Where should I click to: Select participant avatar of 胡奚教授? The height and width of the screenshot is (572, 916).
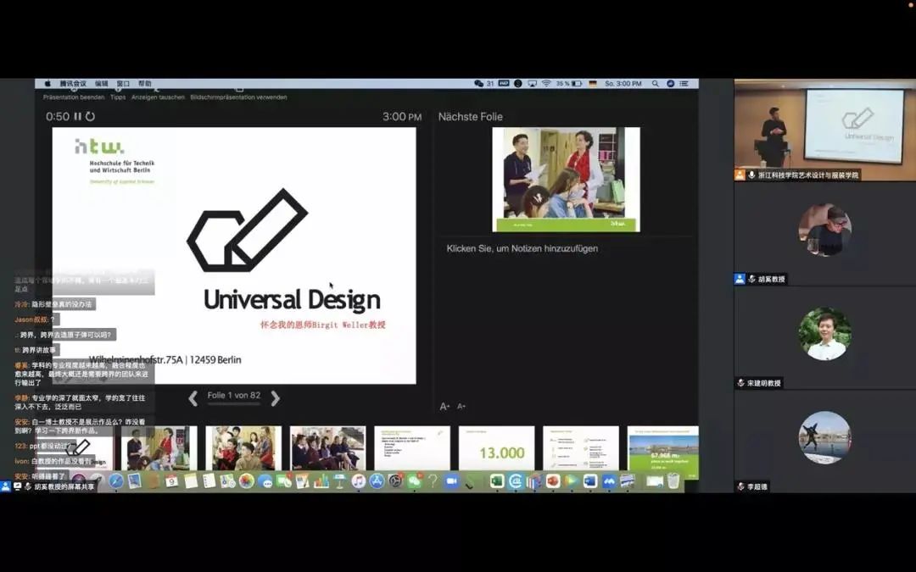825,230
